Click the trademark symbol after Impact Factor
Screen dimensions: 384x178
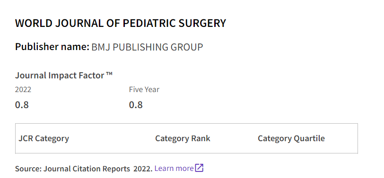(109, 74)
